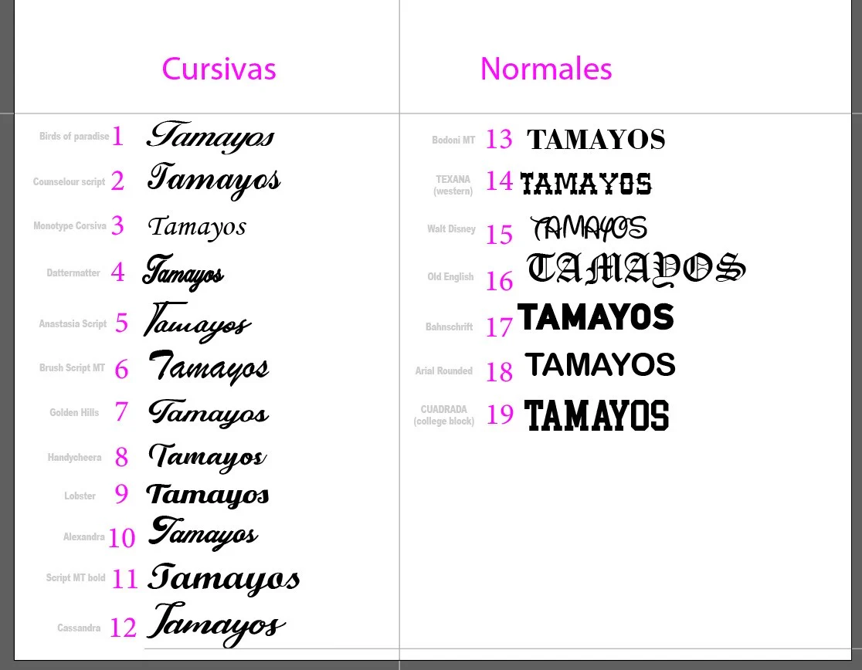Pick the Monotype Corsiva Tamayos sample
This screenshot has width=862, height=670.
197,227
